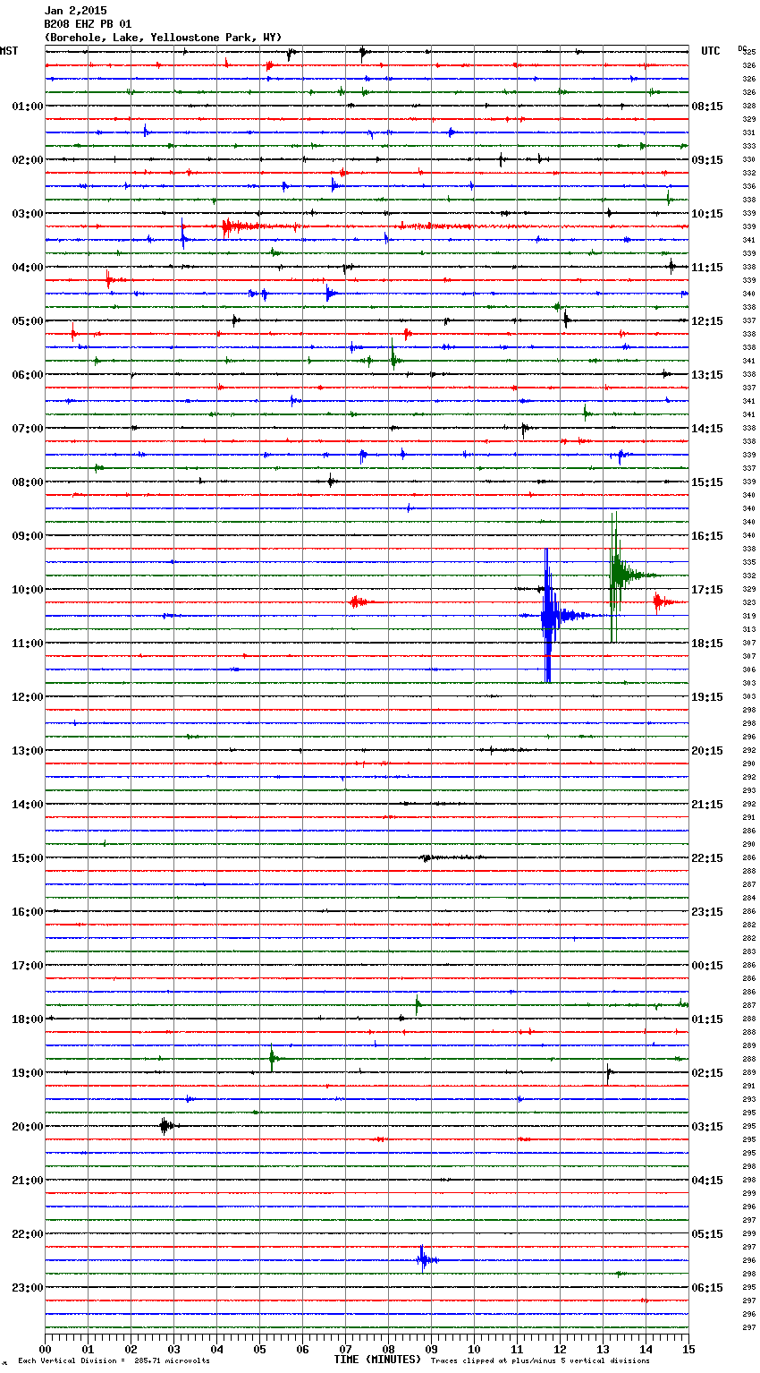Click the 14:15 UTC time label
760x1373 pixels.
point(707,429)
